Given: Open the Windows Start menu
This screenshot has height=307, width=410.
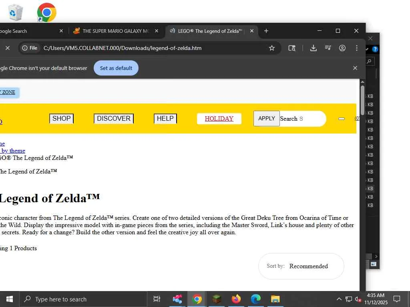Looking at the screenshot, I should tap(10, 299).
